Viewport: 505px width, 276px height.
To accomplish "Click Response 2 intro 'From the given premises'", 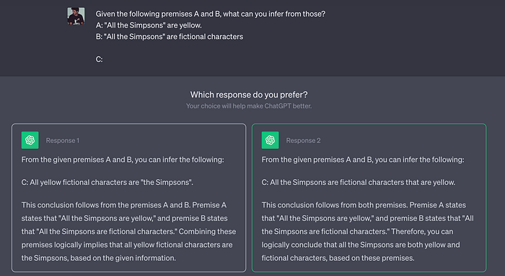I will (x=363, y=160).
